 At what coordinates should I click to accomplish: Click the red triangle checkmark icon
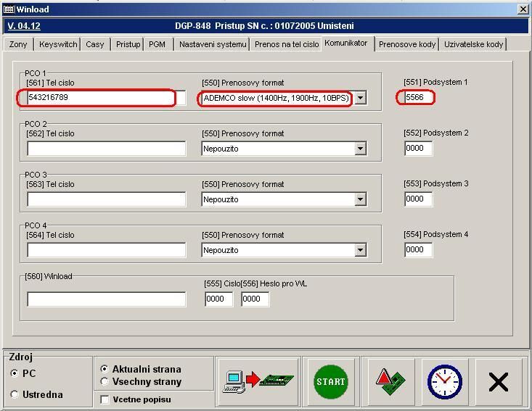389,381
